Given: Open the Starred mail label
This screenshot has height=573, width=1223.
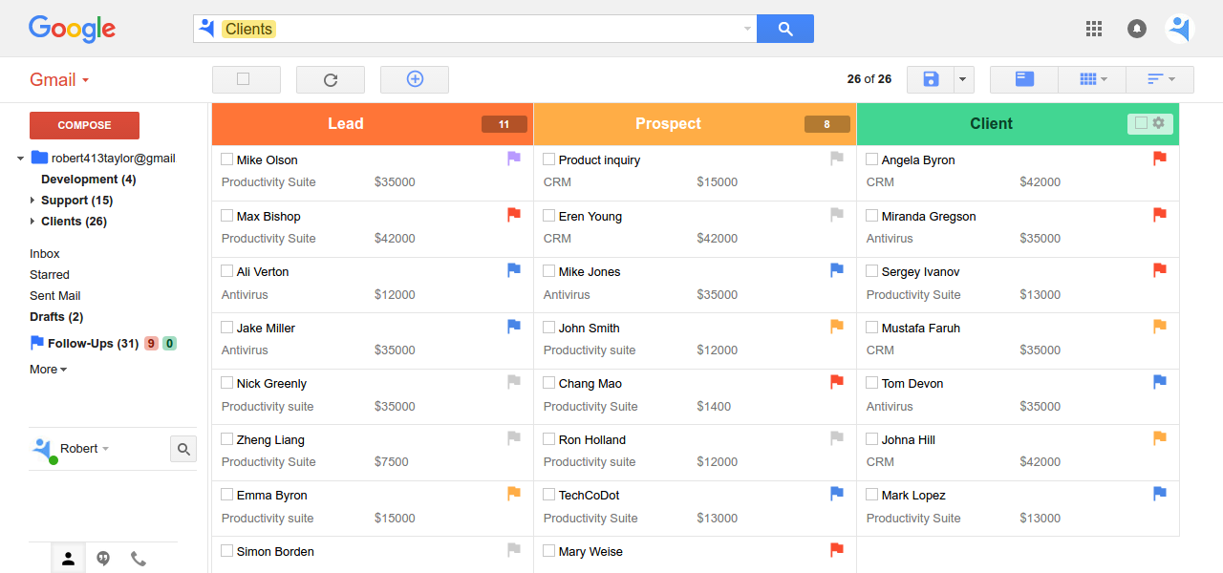Looking at the screenshot, I should pyautogui.click(x=50, y=275).
